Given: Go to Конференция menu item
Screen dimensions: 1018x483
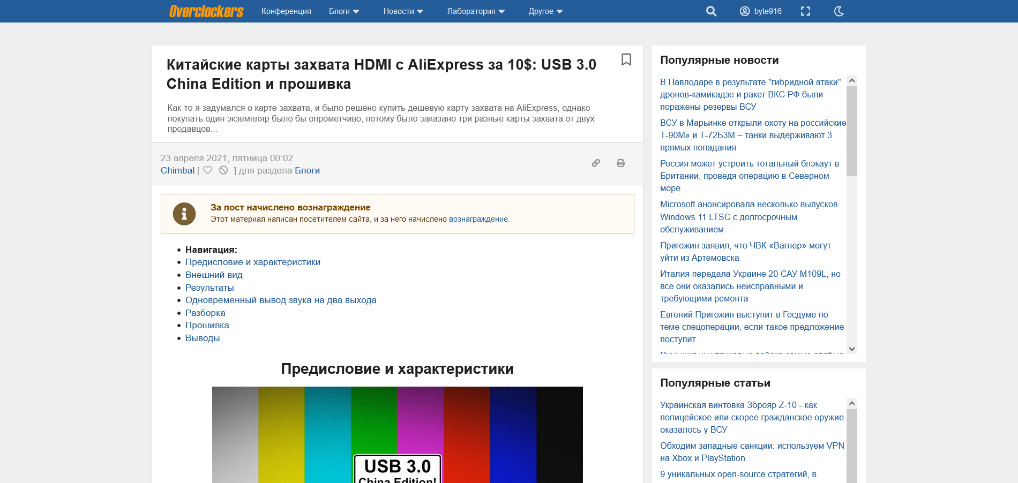Looking at the screenshot, I should point(286,11).
